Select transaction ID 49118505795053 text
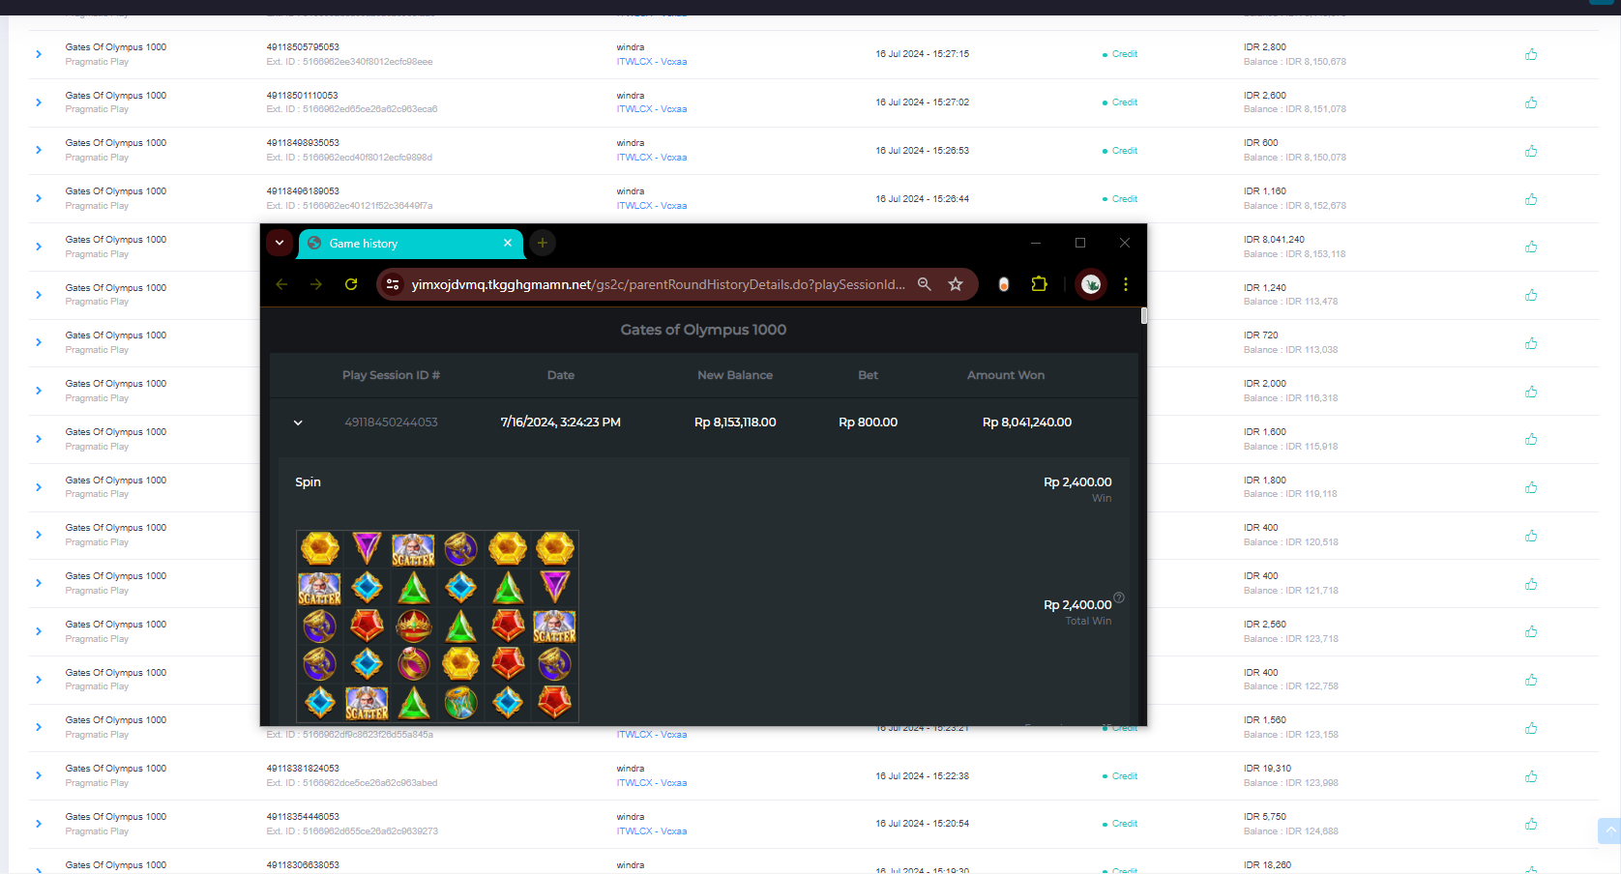Image resolution: width=1621 pixels, height=874 pixels. pos(303,47)
